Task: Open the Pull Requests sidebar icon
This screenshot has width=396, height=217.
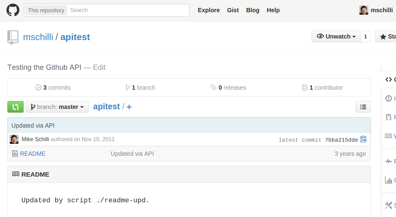Action: [389, 117]
